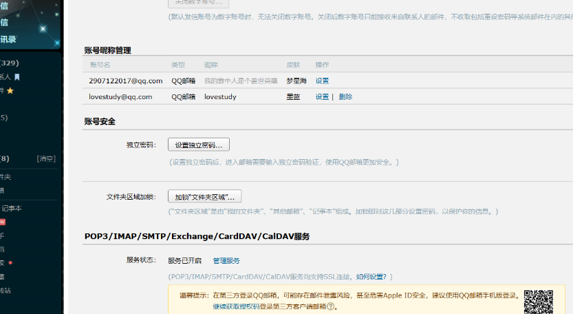
Task: Click the 设置独立密码... button
Action: click(x=199, y=145)
